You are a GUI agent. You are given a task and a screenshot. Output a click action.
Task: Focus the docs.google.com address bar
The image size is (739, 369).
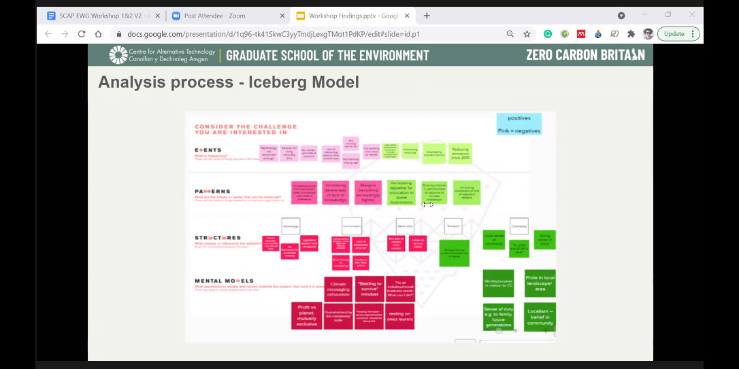point(311,34)
